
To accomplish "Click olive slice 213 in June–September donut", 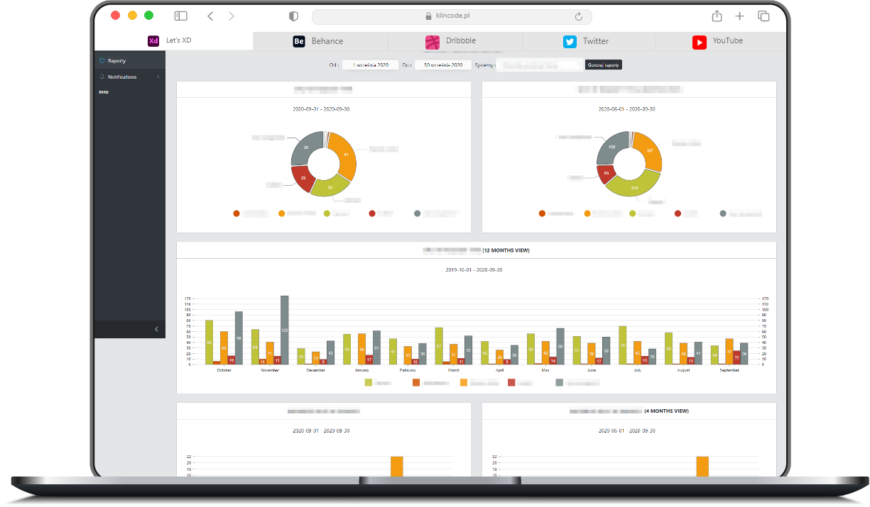I will tap(635, 187).
